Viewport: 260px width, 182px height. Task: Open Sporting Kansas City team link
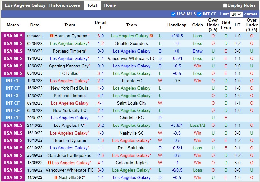[x=69, y=66]
